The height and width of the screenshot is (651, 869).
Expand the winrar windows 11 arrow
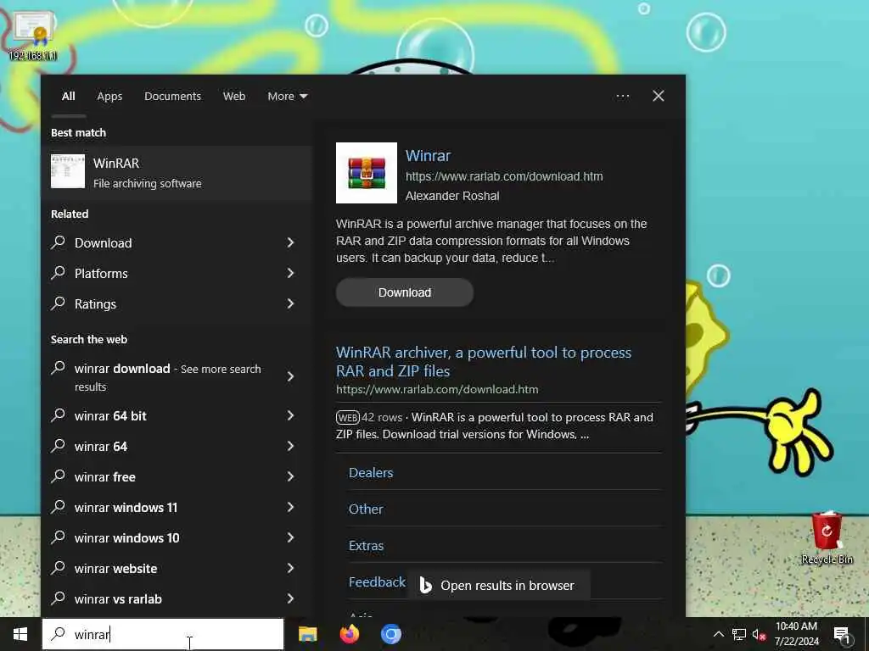tap(290, 507)
